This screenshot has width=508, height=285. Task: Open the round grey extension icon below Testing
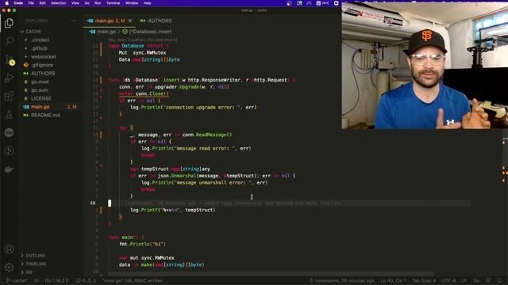pyautogui.click(x=9, y=132)
